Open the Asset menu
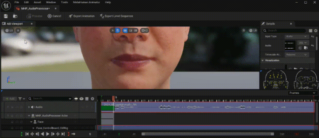Image resolution: width=319 pixels, height=138 pixels. click(x=37, y=2)
